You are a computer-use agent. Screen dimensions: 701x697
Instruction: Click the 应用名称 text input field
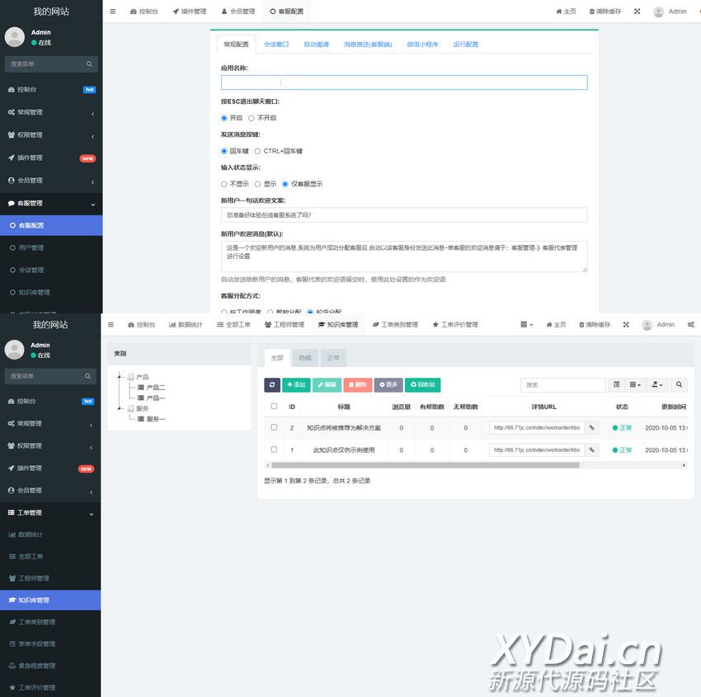[404, 82]
